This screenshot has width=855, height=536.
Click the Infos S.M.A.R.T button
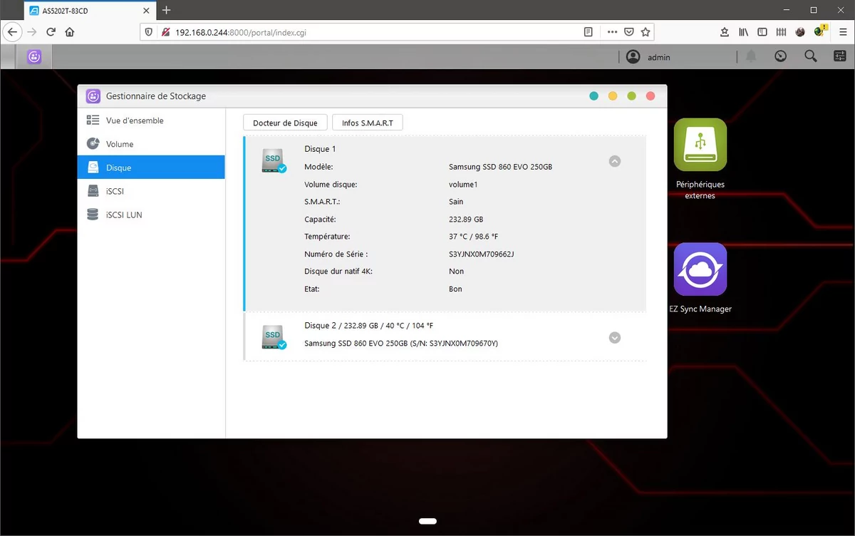point(367,123)
